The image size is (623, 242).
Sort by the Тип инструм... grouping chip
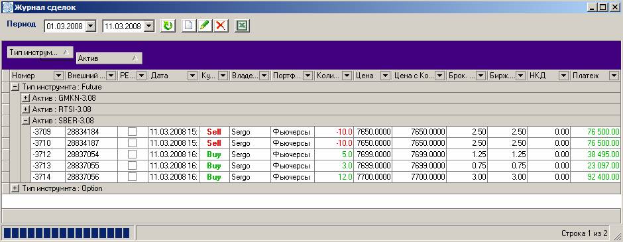[40, 52]
